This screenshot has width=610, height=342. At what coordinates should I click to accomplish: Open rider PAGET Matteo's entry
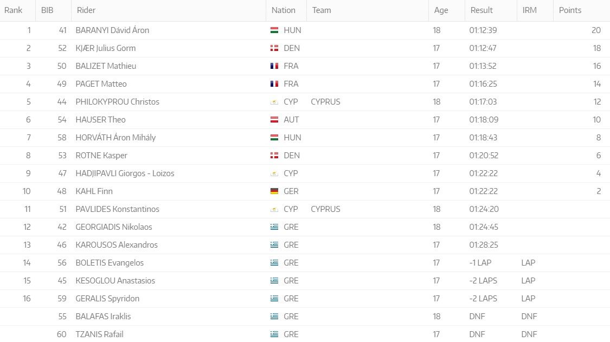coord(101,84)
